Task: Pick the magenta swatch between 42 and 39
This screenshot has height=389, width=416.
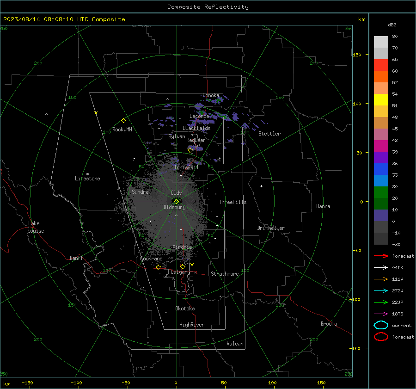Action: click(381, 146)
